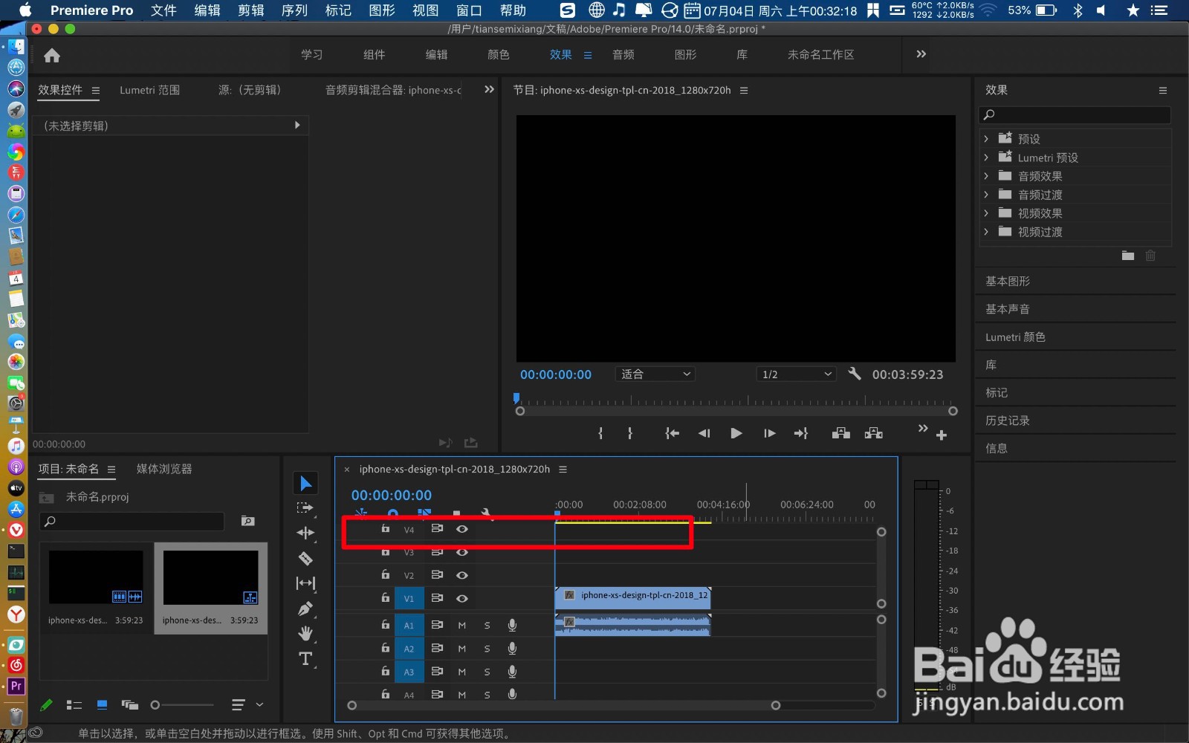
Task: Show hidden source panel tabs chevron
Action: pyautogui.click(x=489, y=89)
